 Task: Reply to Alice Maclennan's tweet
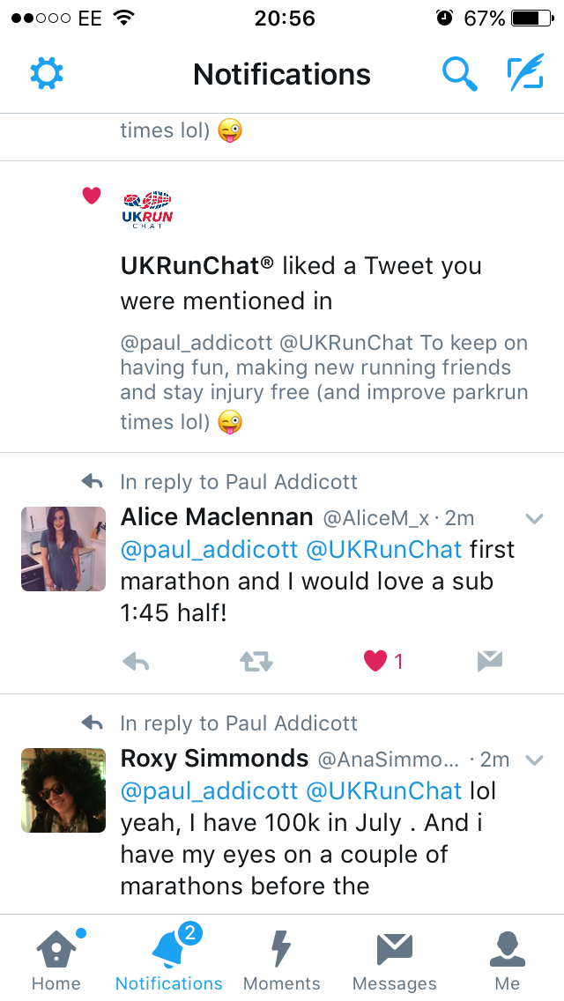(136, 662)
